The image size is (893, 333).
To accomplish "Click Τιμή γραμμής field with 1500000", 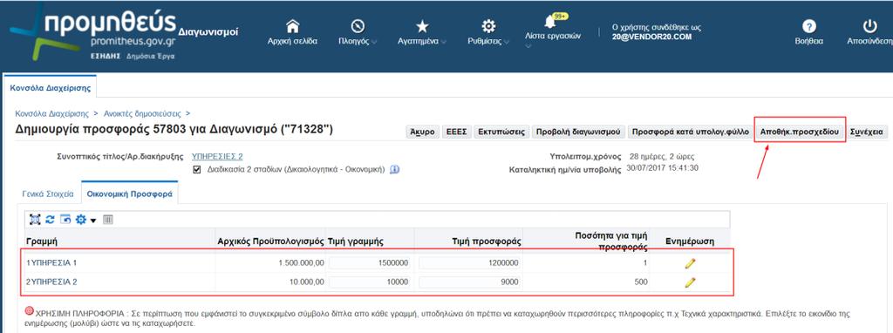I will click(370, 263).
